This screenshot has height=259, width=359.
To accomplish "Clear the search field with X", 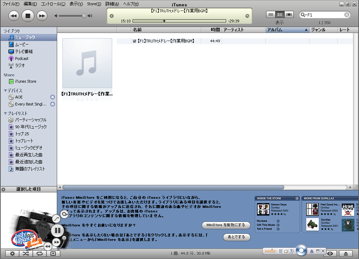I will 347,15.
